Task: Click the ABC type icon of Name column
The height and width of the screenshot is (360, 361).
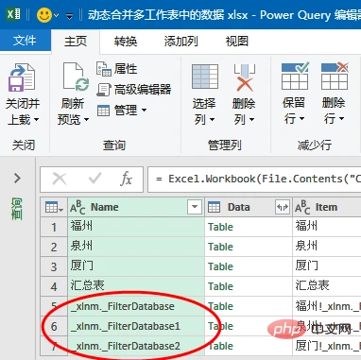Action: [77, 208]
